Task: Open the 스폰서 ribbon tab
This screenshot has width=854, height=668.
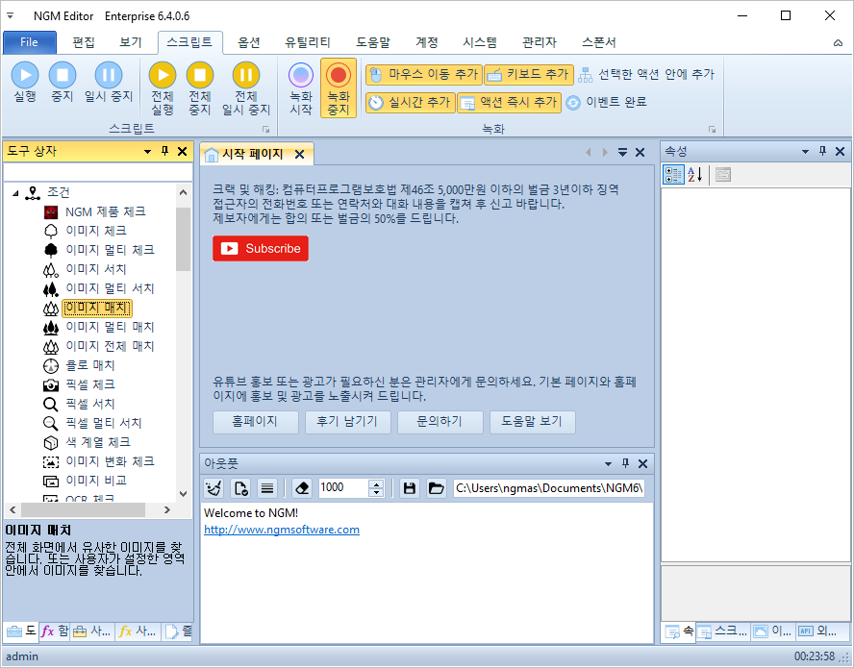Action: [598, 42]
